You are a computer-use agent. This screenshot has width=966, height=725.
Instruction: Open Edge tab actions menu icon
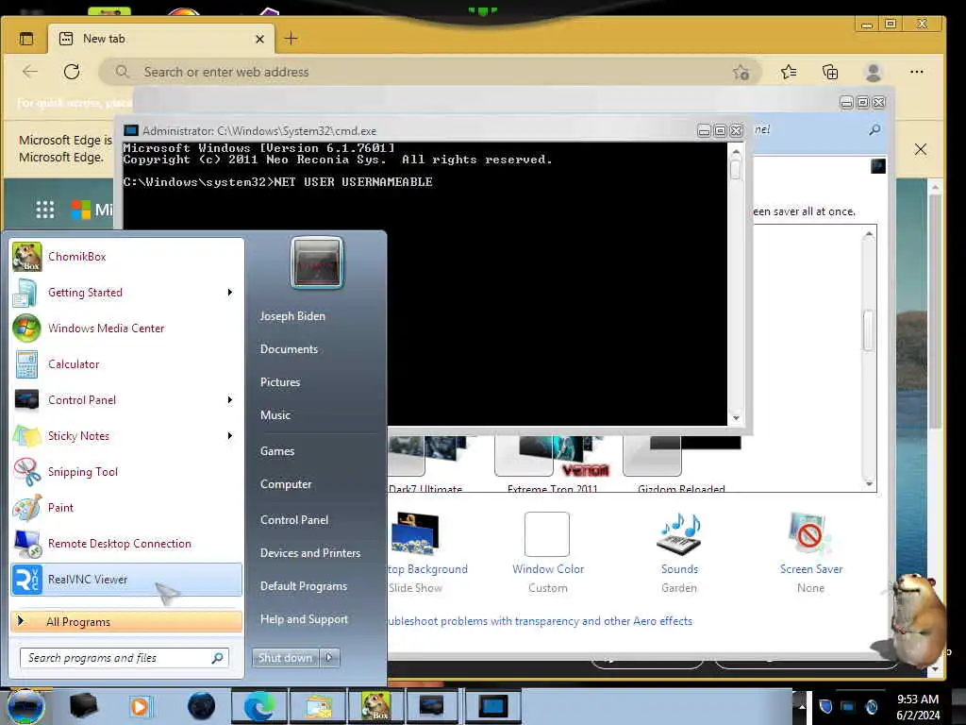[26, 39]
